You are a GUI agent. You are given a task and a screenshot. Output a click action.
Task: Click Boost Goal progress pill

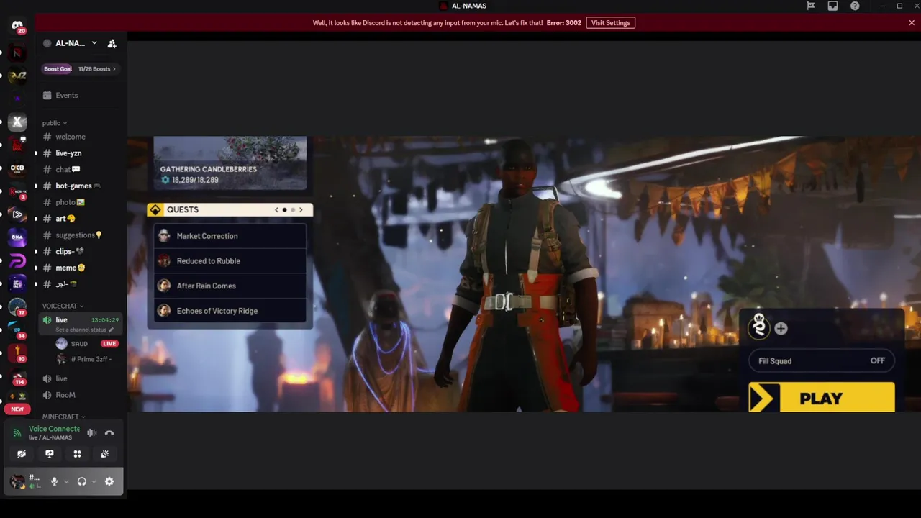[58, 69]
